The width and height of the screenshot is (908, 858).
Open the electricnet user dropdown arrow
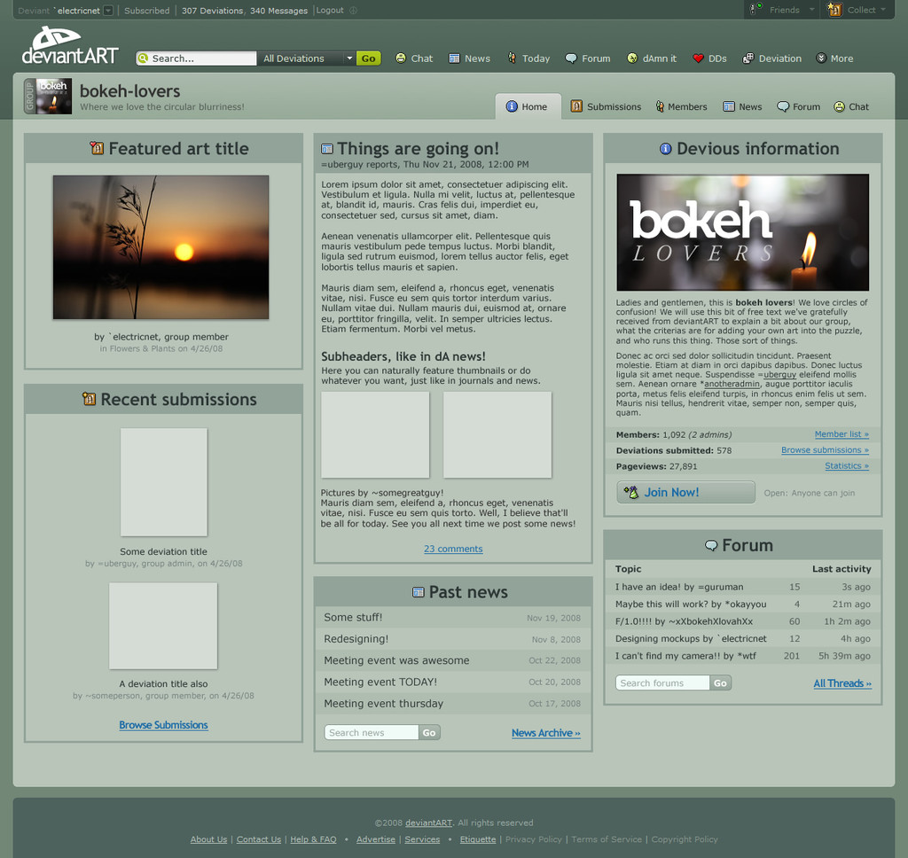click(x=108, y=11)
